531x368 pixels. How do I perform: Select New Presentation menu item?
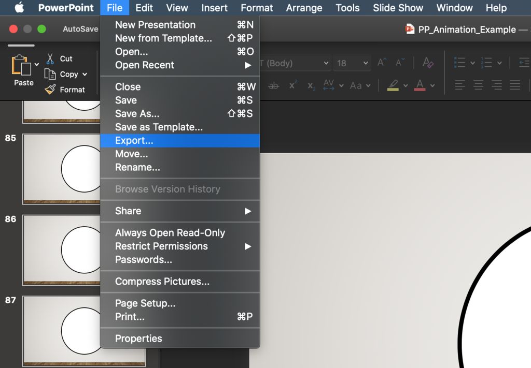tap(180, 25)
